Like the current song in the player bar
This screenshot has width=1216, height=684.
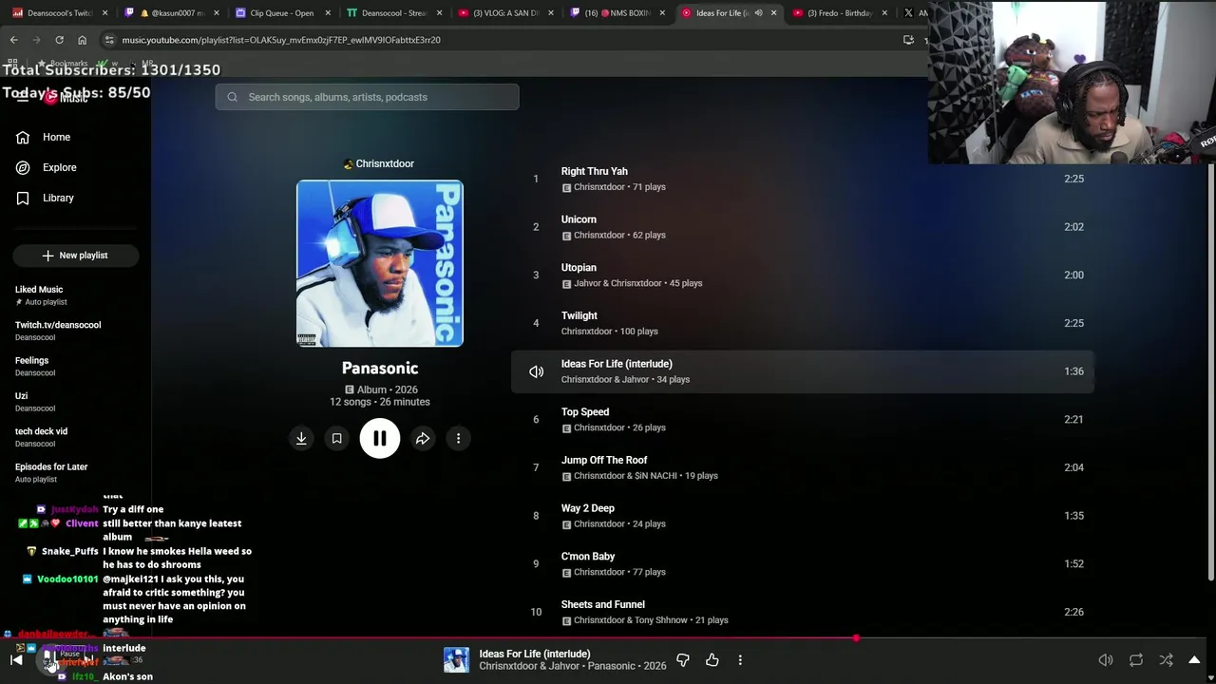[x=712, y=659]
